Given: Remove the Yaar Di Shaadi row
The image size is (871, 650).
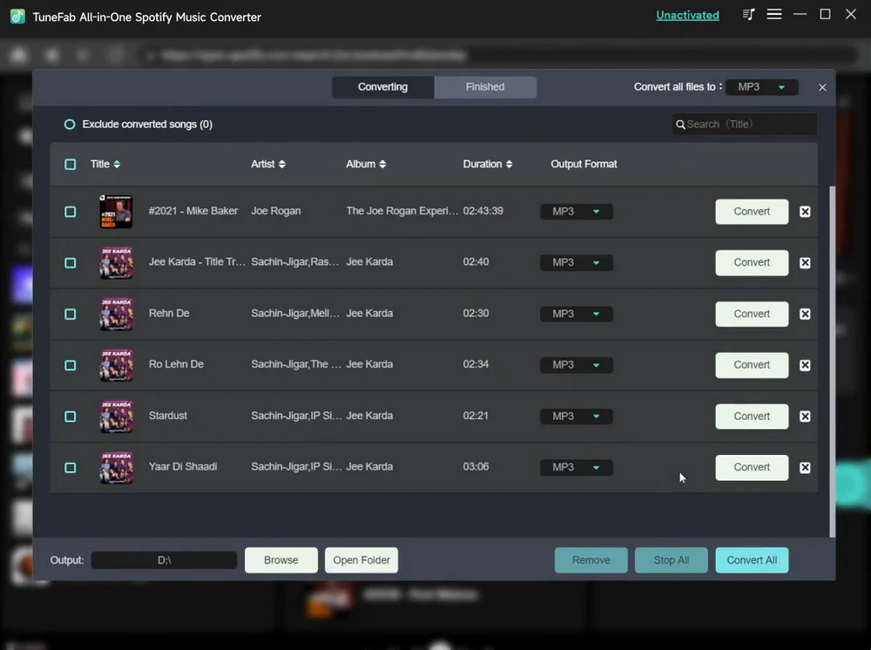Looking at the screenshot, I should click(804, 467).
